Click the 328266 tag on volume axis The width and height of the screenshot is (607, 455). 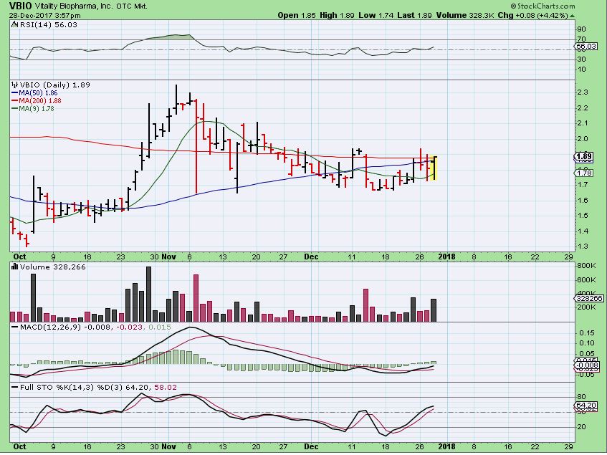(589, 298)
